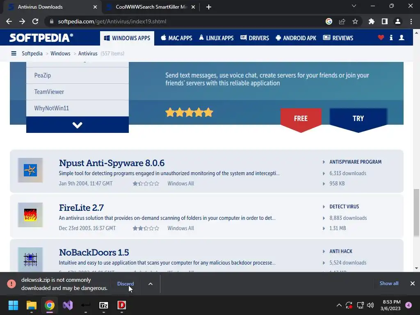
Task: Click the red heart favorites icon
Action: 381,37
